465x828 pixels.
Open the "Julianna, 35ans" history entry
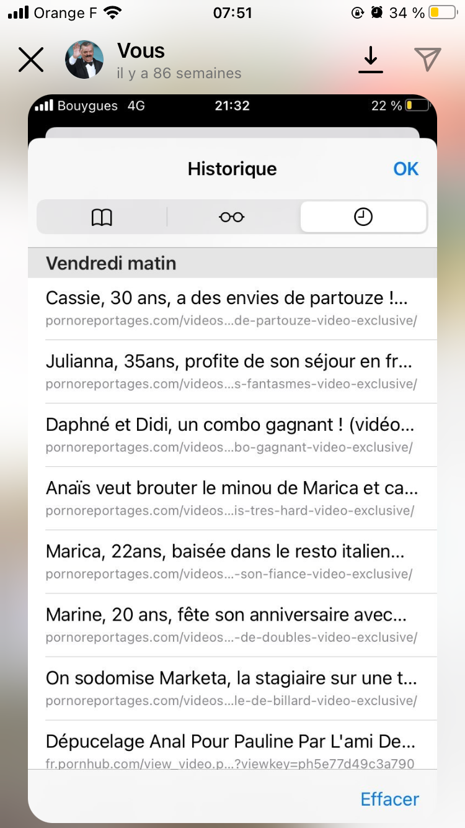tap(232, 372)
